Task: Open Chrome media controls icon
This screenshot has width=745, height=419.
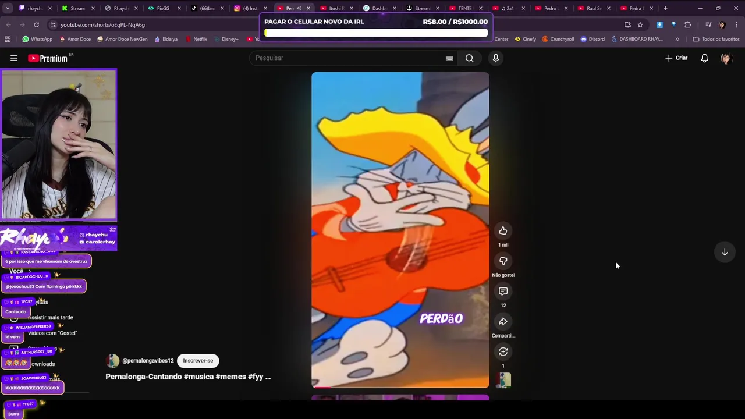Action: point(708,25)
